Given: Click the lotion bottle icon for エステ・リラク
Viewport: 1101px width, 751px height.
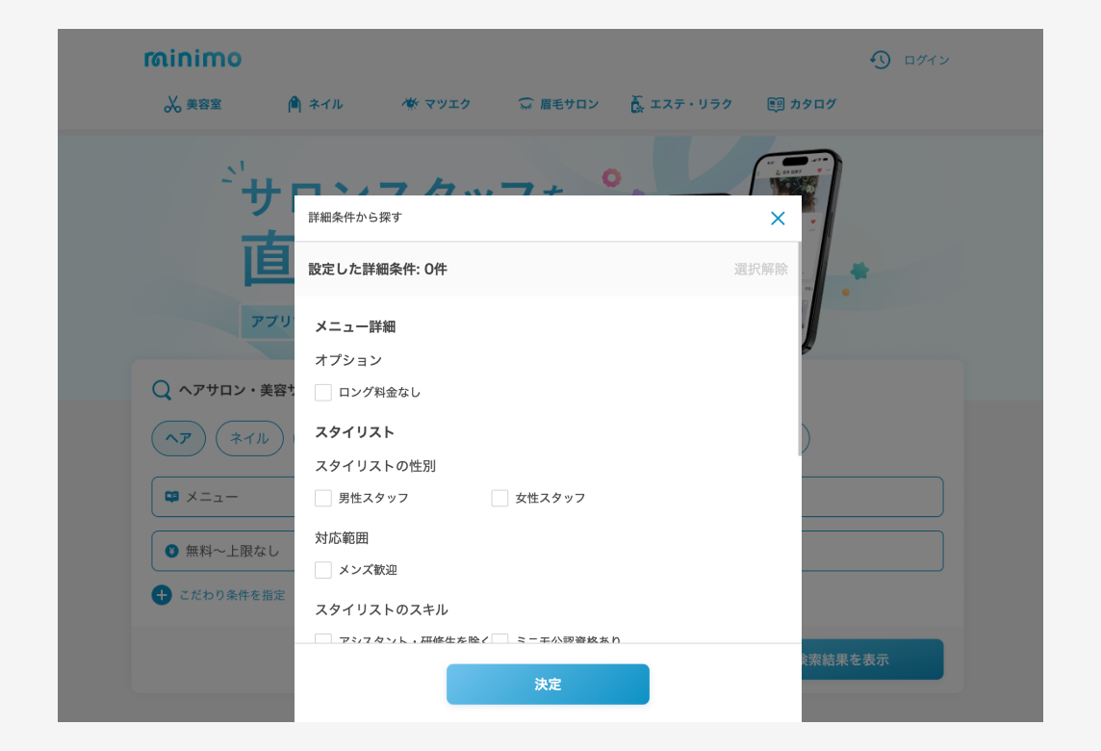Looking at the screenshot, I should point(636,104).
